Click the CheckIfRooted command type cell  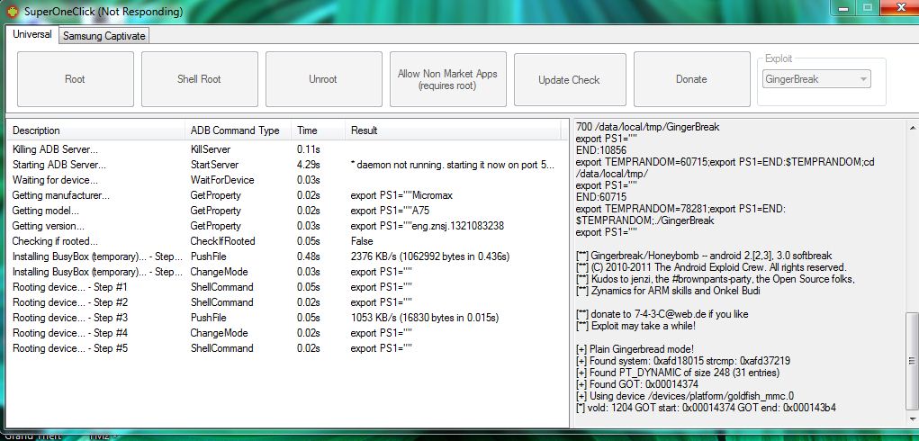[222, 240]
